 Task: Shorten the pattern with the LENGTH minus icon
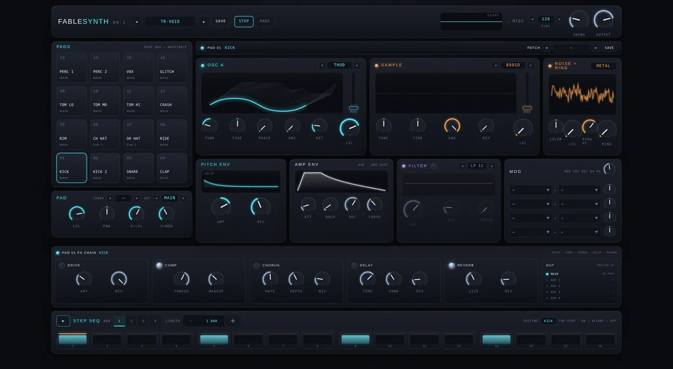[191, 321]
